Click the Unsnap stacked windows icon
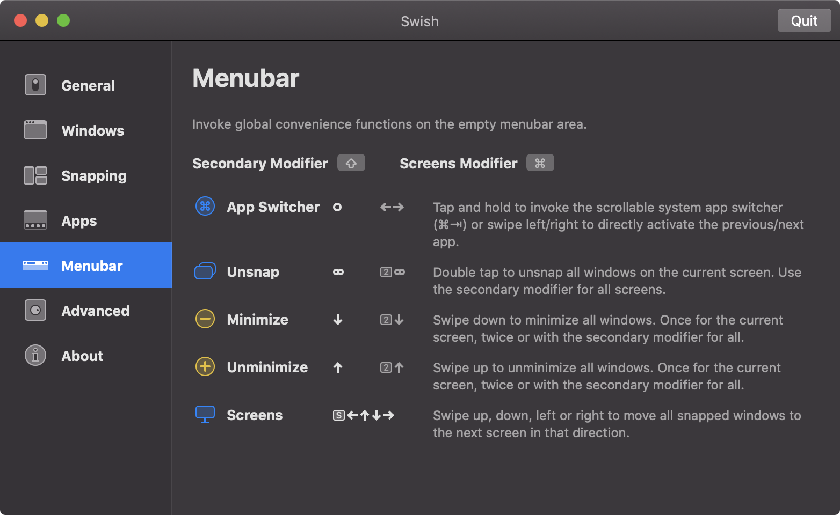840x515 pixels. [205, 271]
